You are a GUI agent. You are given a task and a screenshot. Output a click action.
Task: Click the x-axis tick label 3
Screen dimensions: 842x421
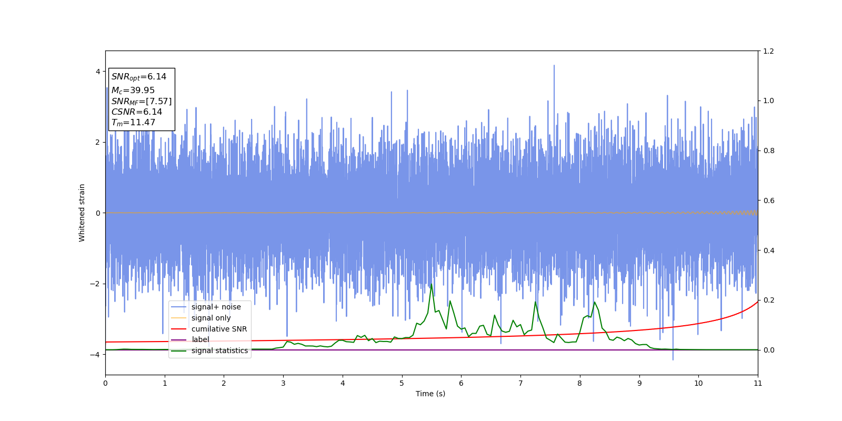283,383
